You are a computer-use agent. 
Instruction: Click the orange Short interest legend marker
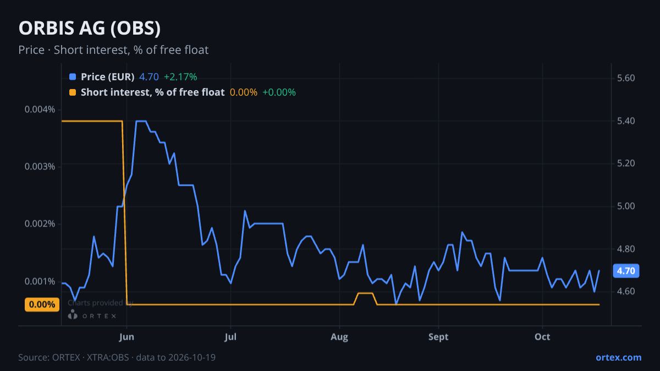pyautogui.click(x=73, y=92)
